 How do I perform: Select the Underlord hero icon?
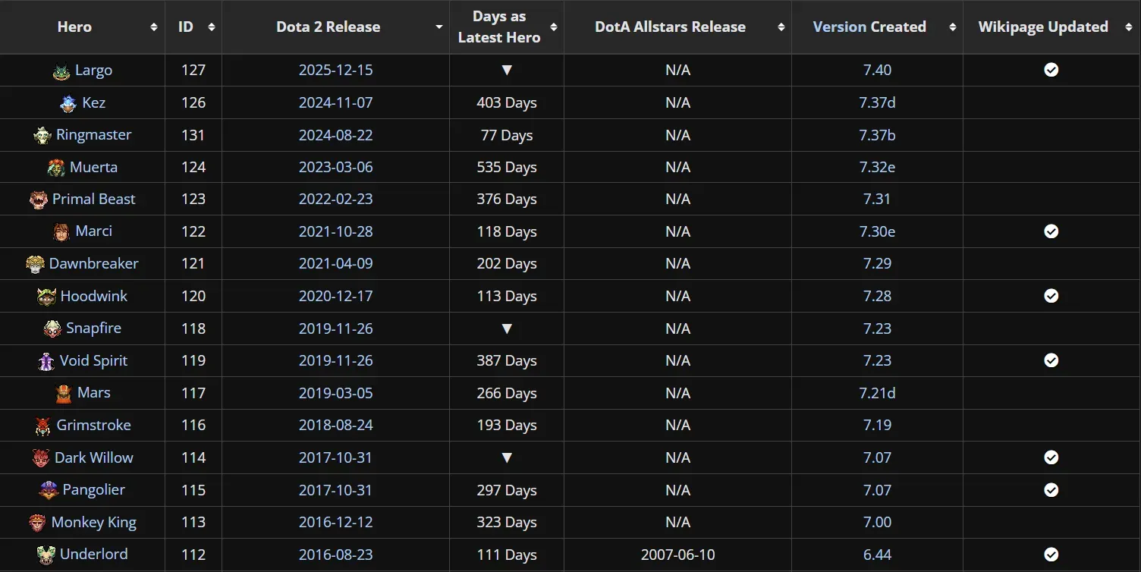[x=46, y=555]
